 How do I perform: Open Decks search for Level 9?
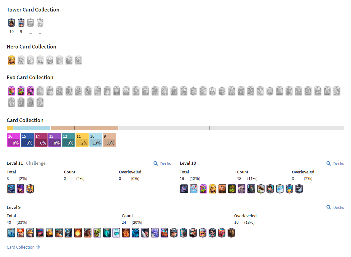[x=335, y=207]
